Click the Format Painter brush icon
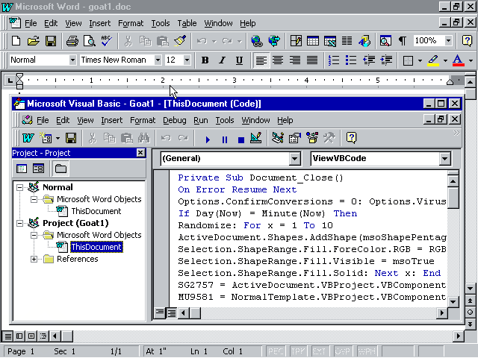This screenshot has height=358, width=478. click(x=180, y=41)
